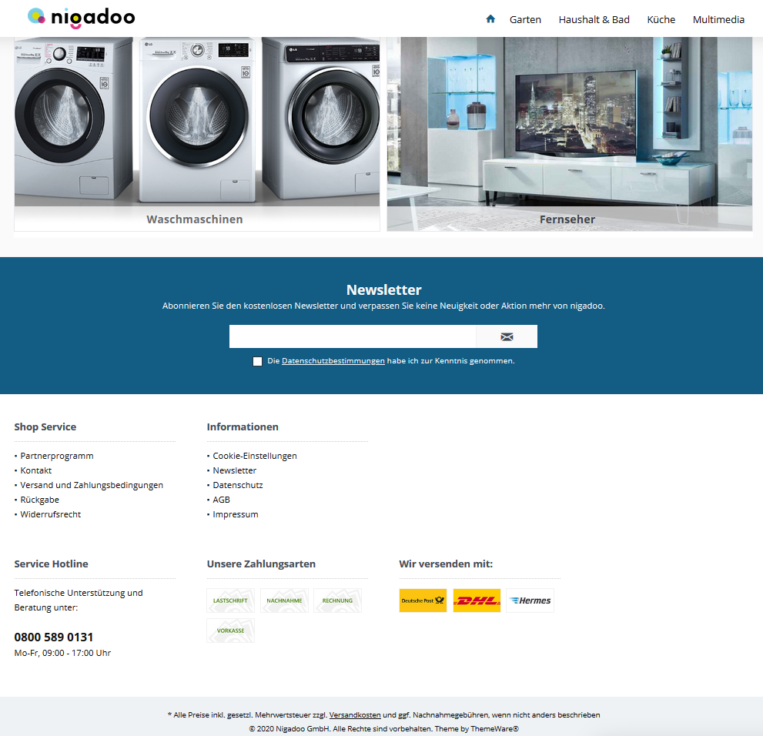The width and height of the screenshot is (763, 736).
Task: Open the Partnerprogramm link
Action: pyautogui.click(x=57, y=456)
